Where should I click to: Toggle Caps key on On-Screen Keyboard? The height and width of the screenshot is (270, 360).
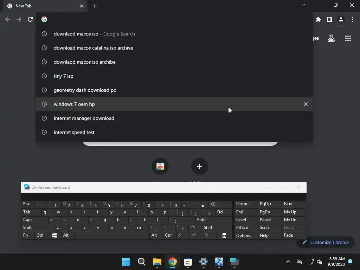tap(34, 220)
